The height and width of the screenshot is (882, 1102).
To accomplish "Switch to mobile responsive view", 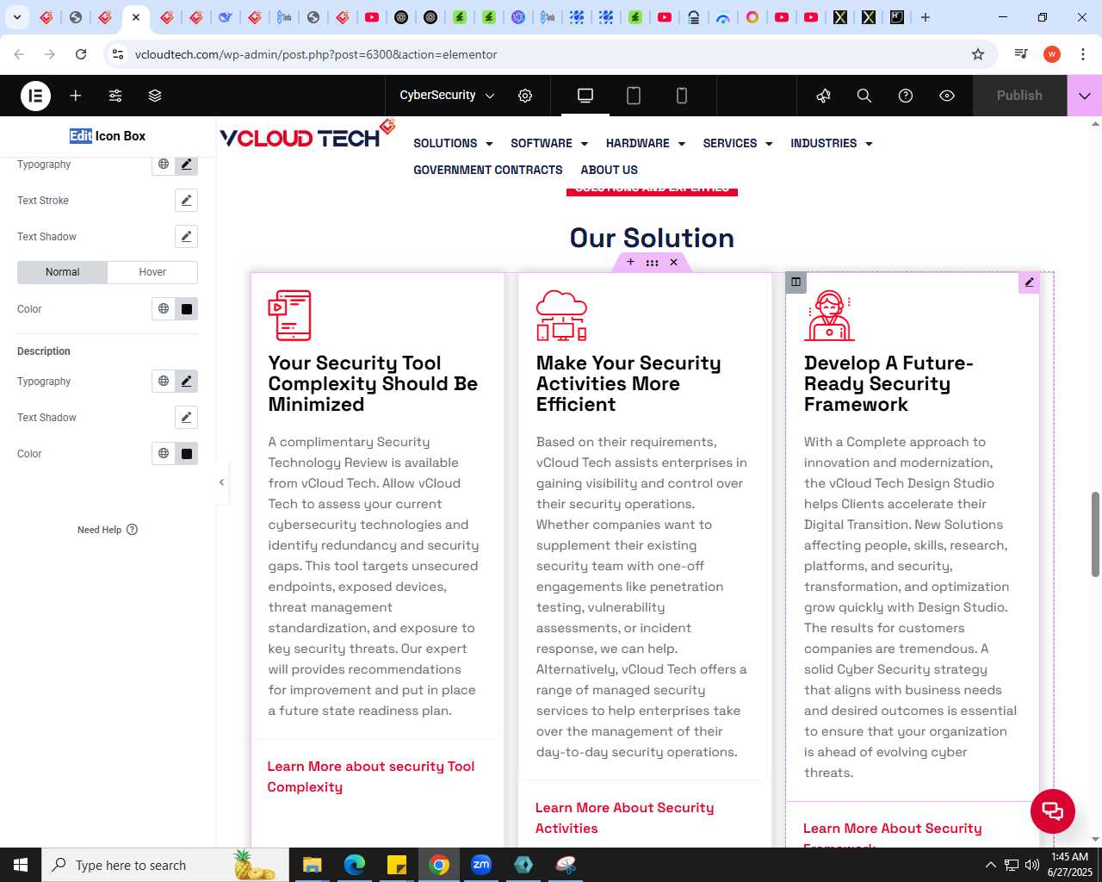I will point(682,96).
